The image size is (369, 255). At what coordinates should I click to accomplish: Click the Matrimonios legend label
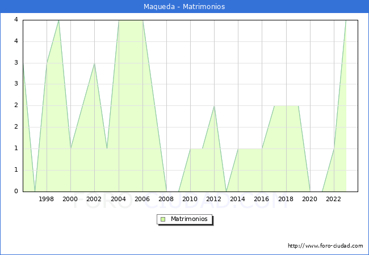189,219
